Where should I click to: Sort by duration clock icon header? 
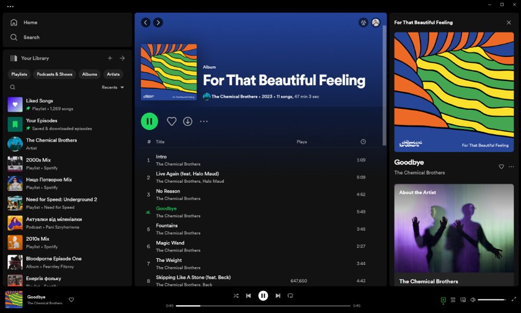363,142
